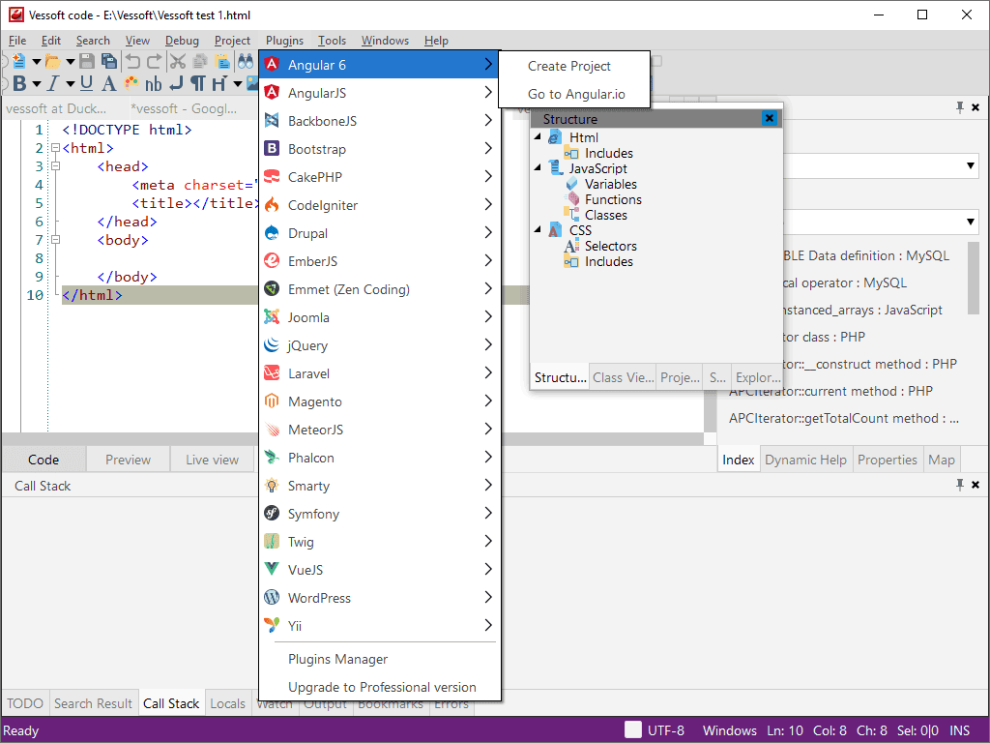Click the Html file icon in Structure
Screen dimensions: 990x743
(x=555, y=137)
